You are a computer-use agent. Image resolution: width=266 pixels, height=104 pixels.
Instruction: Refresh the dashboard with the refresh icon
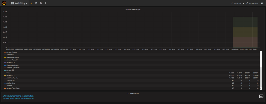tap(262, 3)
